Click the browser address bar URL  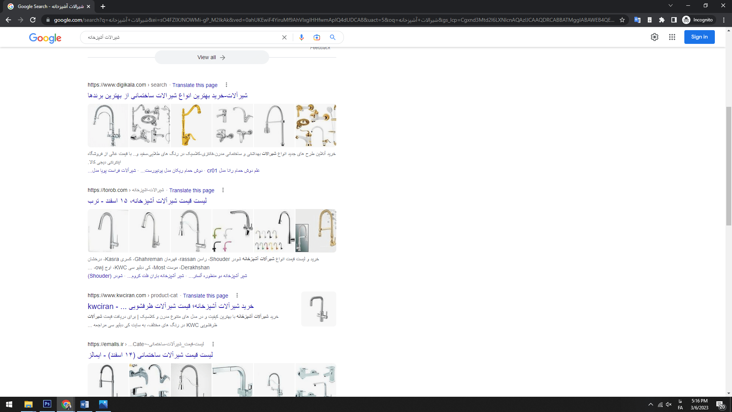click(334, 20)
